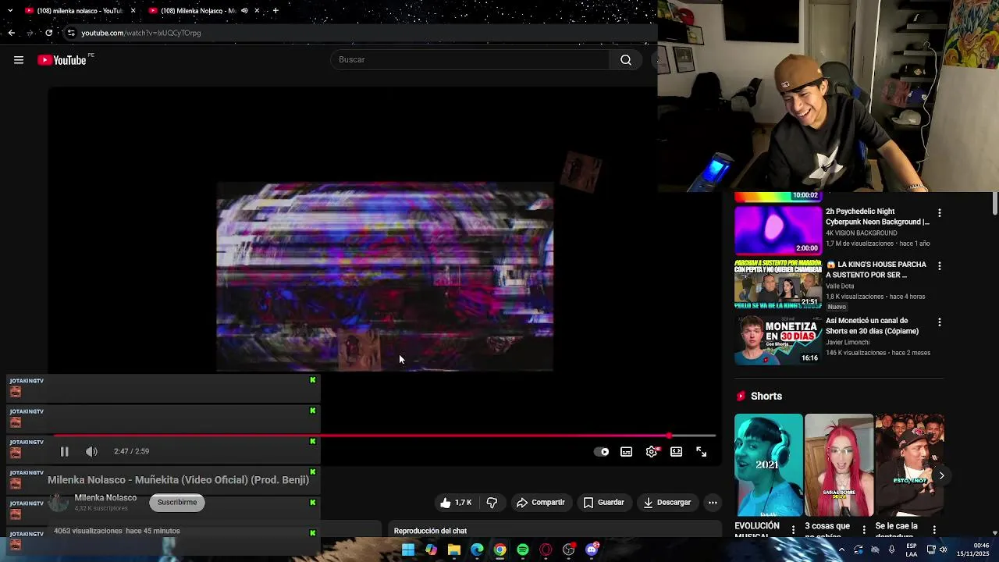999x562 pixels.
Task: Open options for LA KING'S HOUSE video
Action: click(x=940, y=266)
